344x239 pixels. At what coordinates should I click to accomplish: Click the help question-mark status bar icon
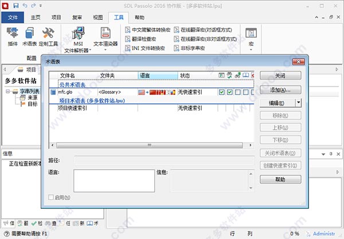pos(6,233)
